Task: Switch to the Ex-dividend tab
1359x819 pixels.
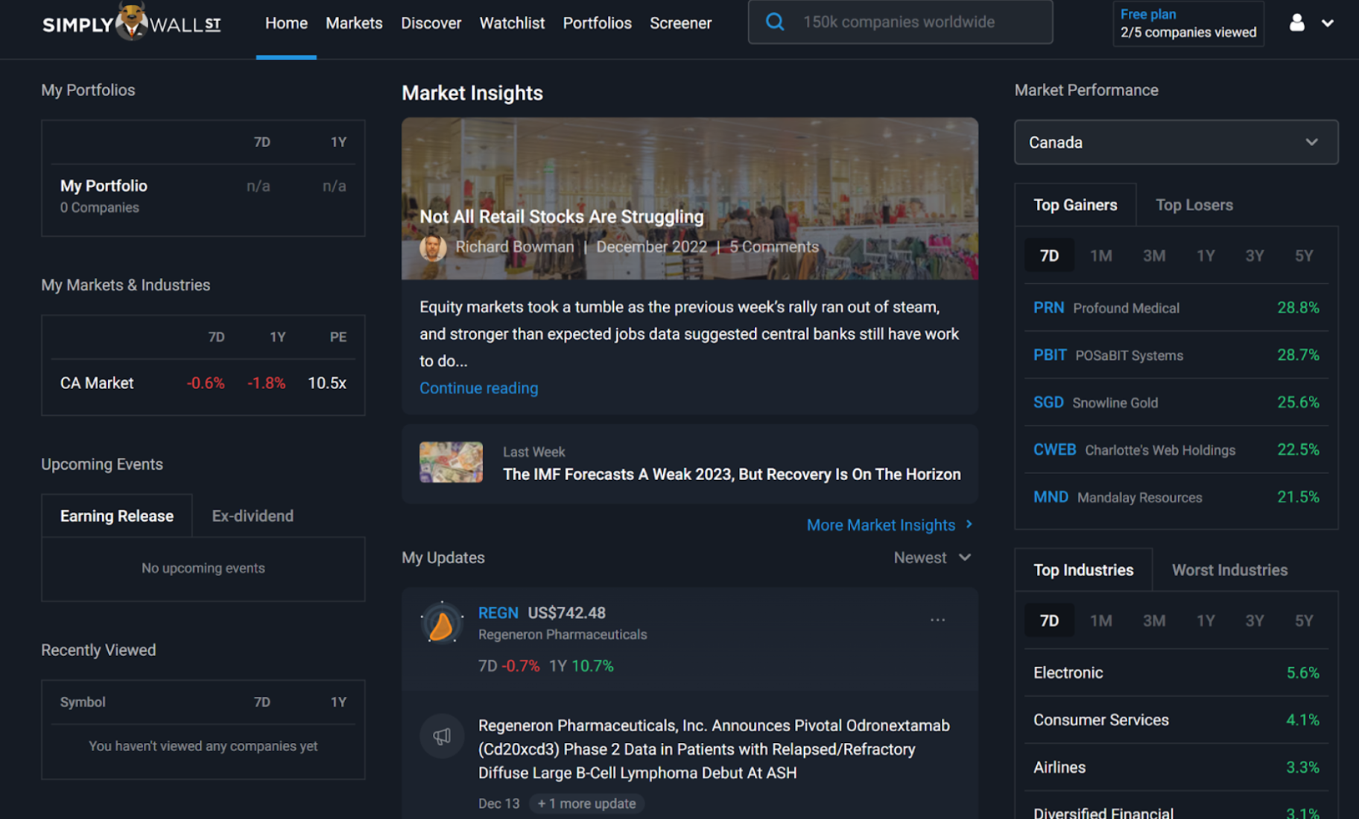Action: pyautogui.click(x=253, y=516)
